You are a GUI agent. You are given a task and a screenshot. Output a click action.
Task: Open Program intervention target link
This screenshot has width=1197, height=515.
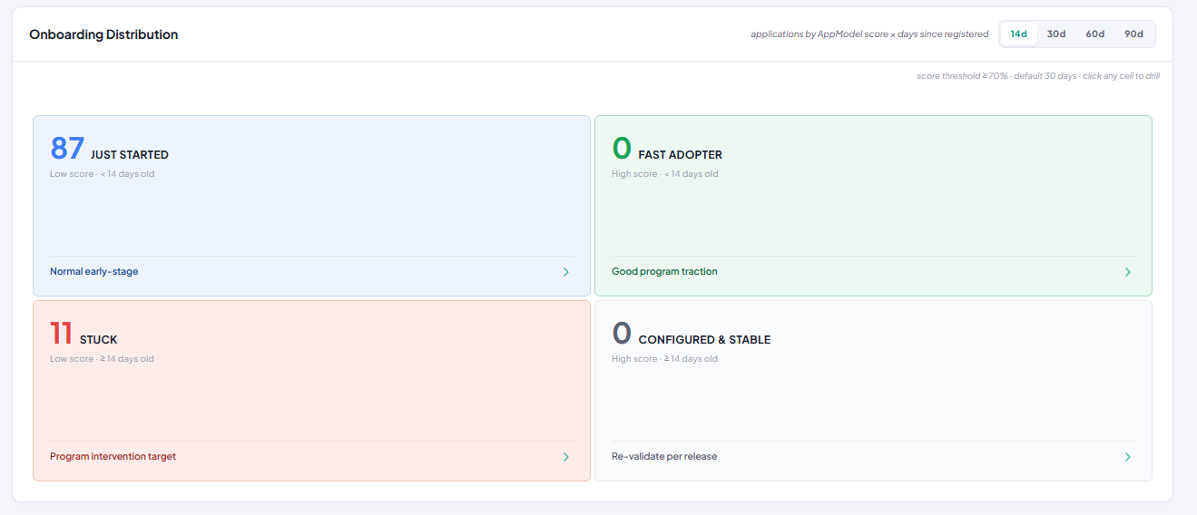pyautogui.click(x=113, y=456)
